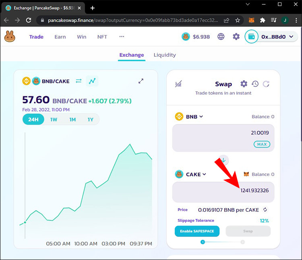Click the down arrow to switch tokens

pyautogui.click(x=224, y=160)
